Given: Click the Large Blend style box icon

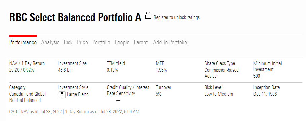Looking at the screenshot, I should click(62, 95).
